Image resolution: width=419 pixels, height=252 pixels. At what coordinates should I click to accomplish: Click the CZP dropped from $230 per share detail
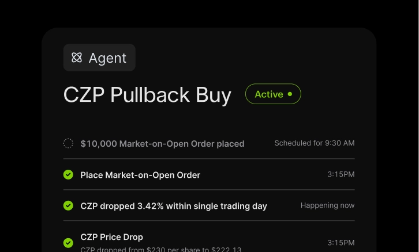[160, 249]
